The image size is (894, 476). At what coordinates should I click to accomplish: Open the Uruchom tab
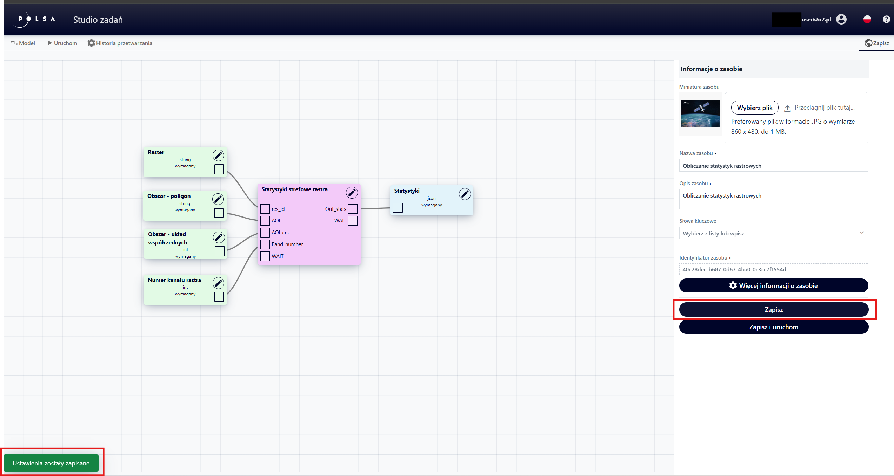tap(62, 43)
